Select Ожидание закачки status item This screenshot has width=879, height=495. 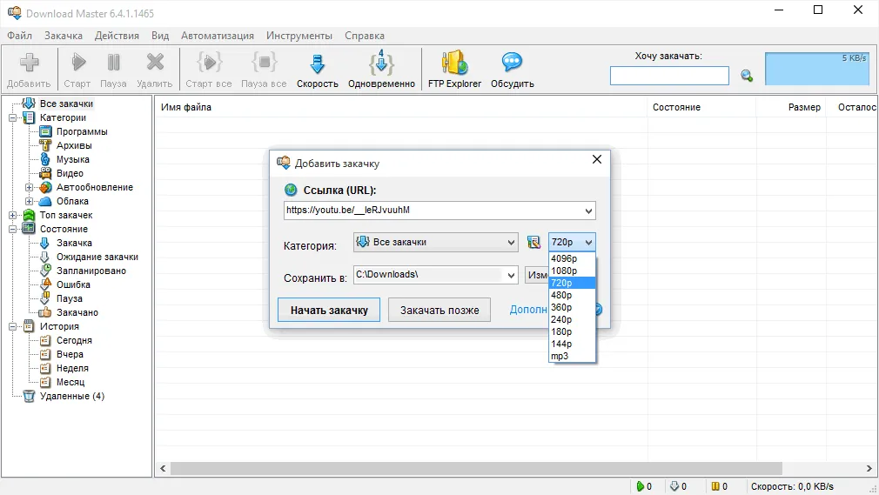[97, 257]
